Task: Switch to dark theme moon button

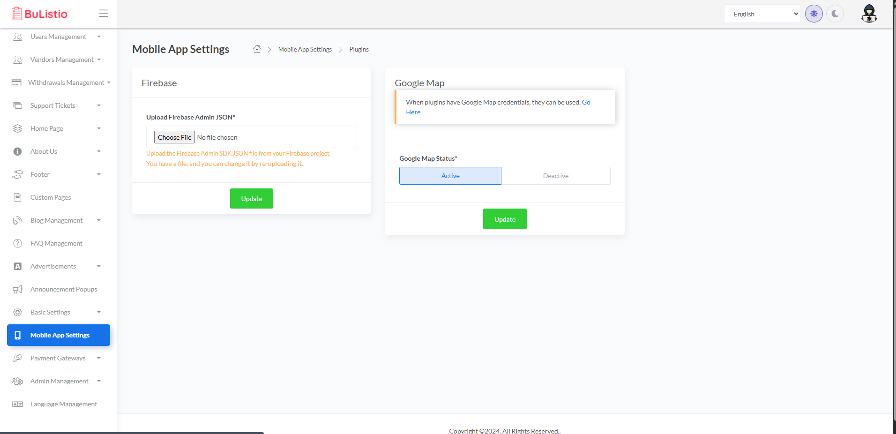Action: [x=835, y=14]
